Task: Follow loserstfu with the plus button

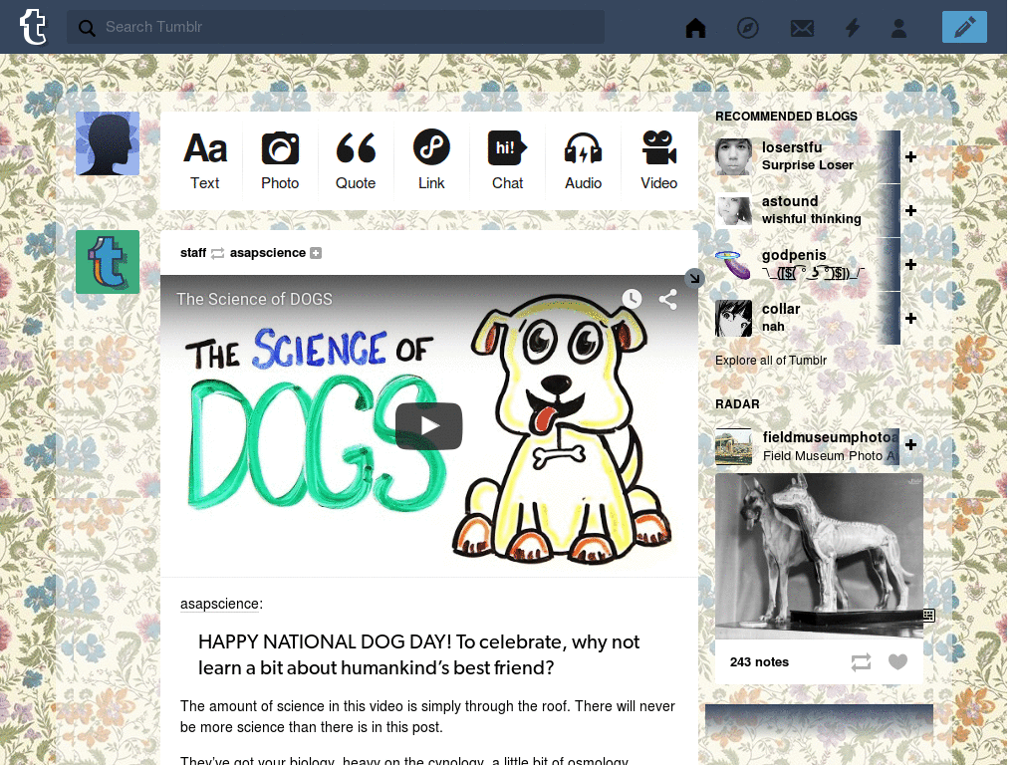Action: (910, 156)
